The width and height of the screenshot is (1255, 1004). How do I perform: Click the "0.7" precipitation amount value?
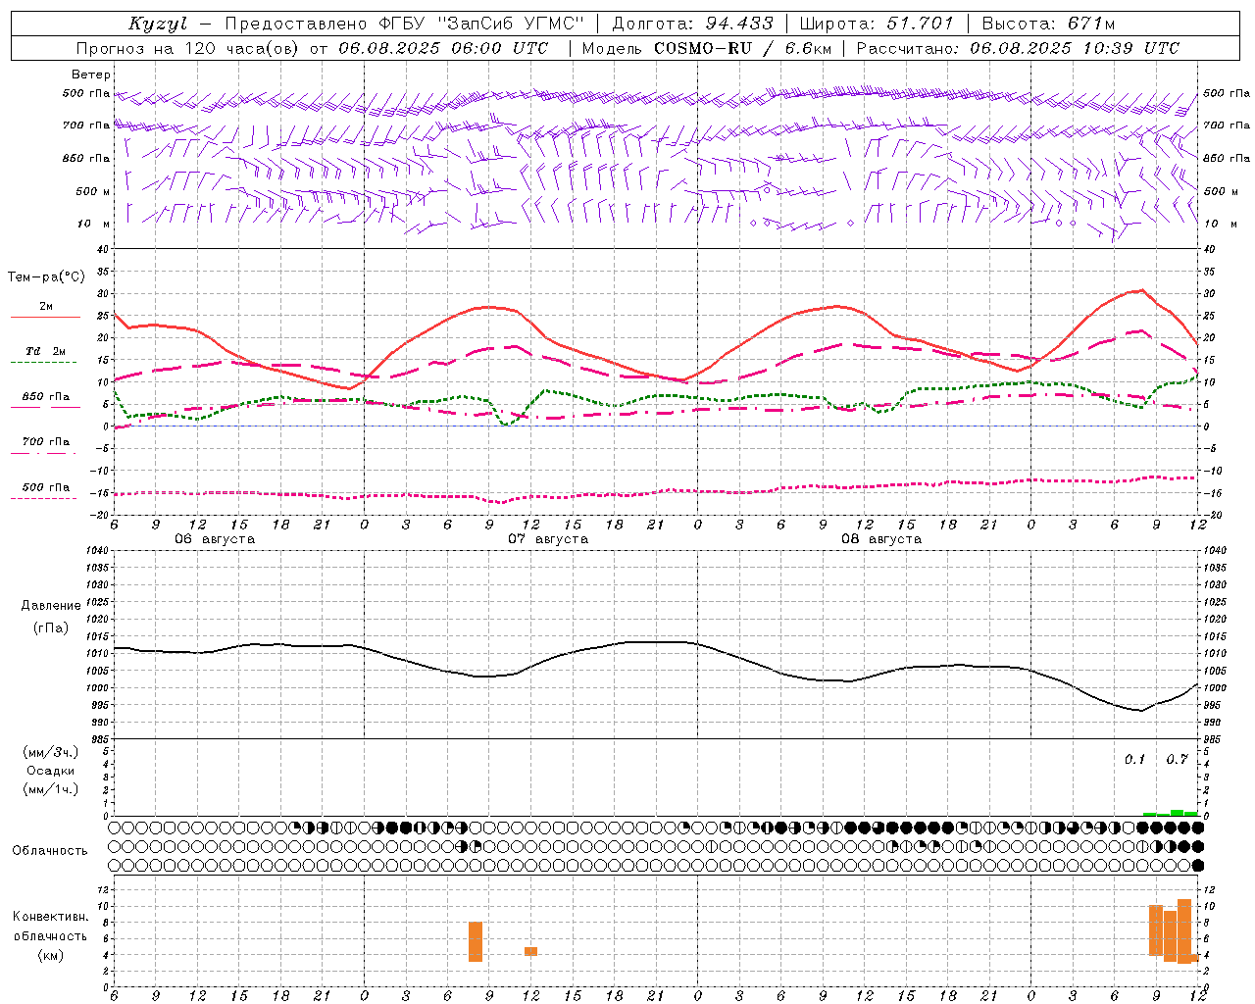(1177, 760)
